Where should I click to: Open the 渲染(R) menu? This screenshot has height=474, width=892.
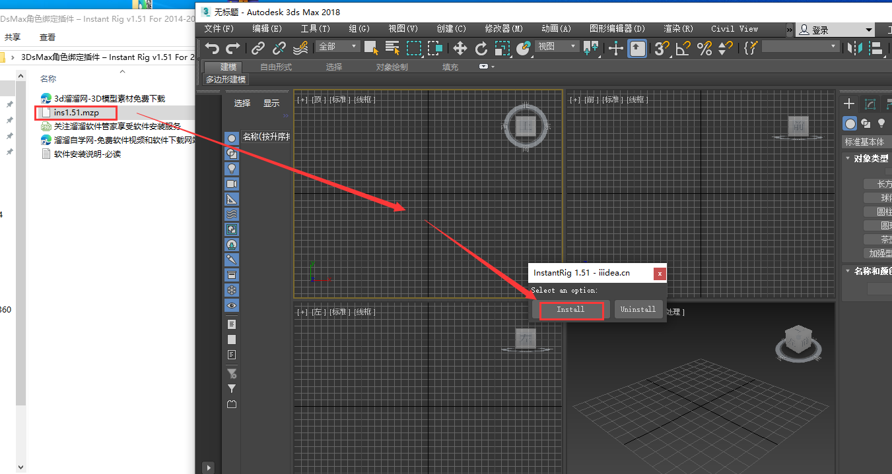click(678, 29)
